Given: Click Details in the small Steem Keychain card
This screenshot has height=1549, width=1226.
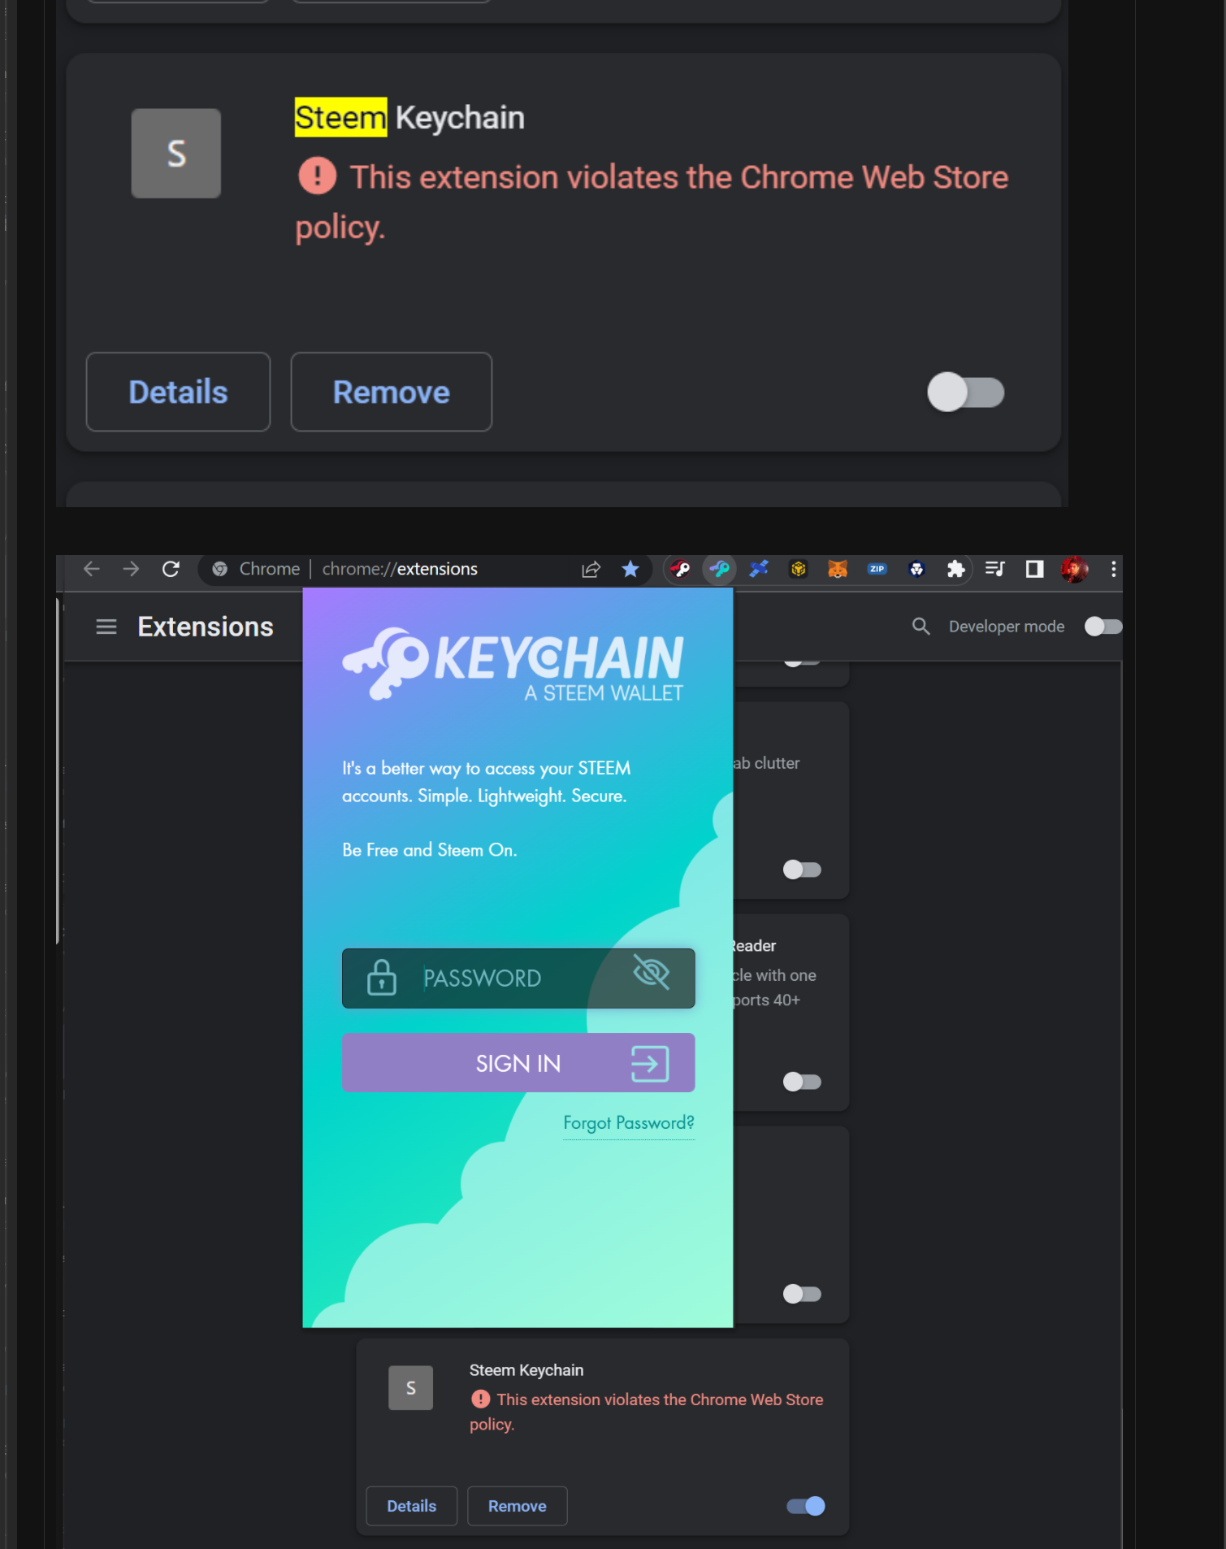Looking at the screenshot, I should 412,1506.
